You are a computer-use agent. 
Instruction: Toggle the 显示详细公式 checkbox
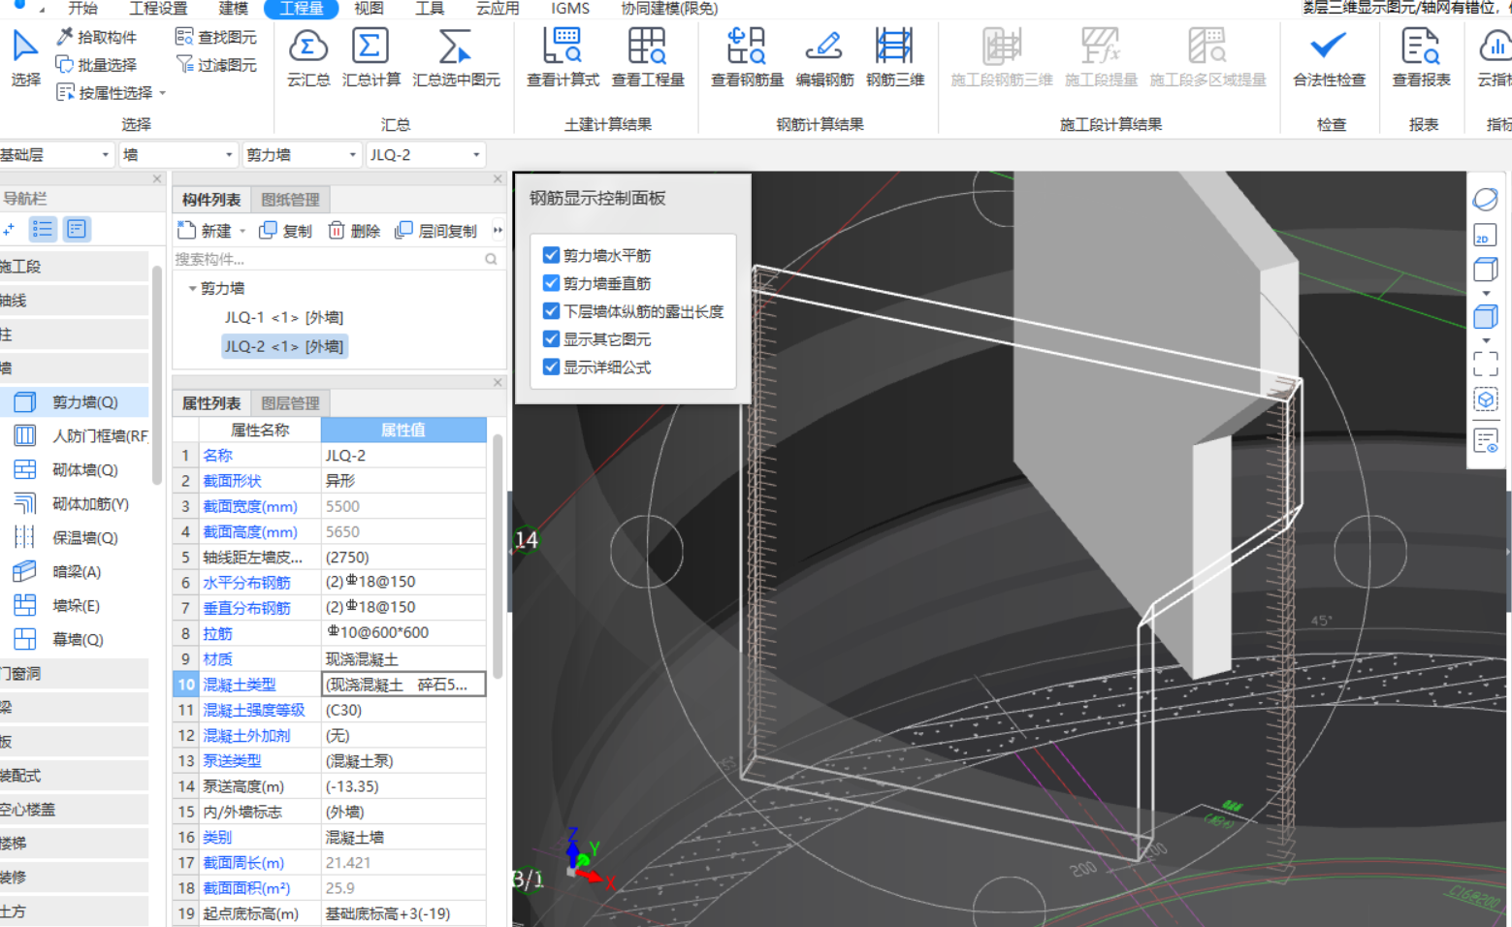pos(551,368)
